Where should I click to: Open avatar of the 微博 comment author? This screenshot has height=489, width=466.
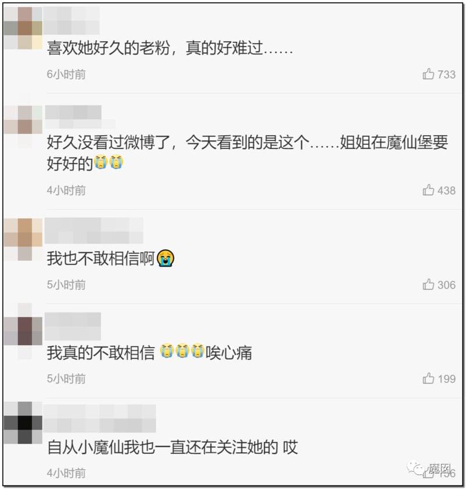tap(23, 127)
